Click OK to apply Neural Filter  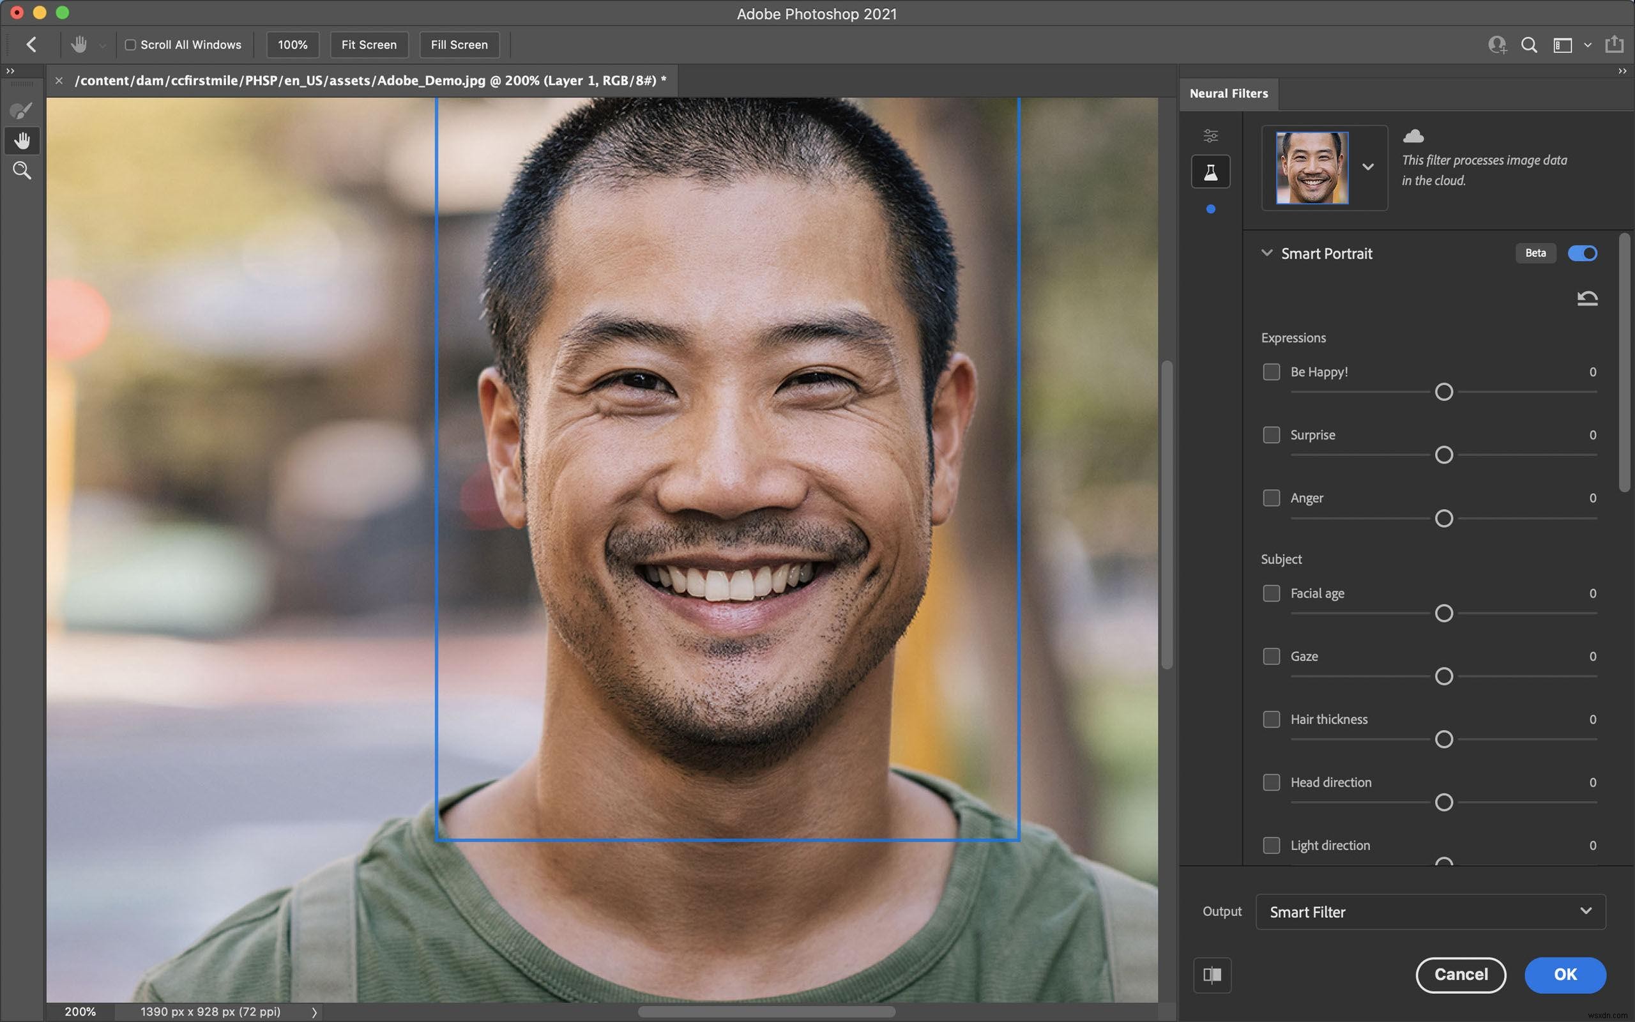[x=1565, y=973]
